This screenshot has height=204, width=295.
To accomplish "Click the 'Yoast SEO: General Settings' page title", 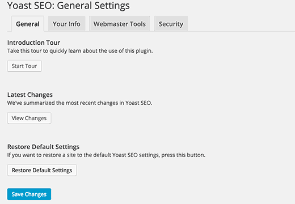I will click(69, 6).
